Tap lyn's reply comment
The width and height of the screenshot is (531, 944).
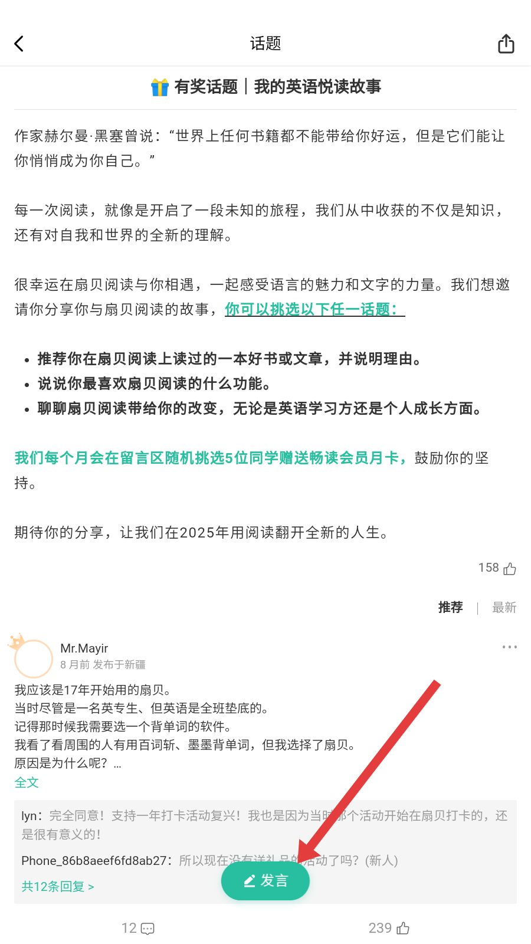click(265, 825)
